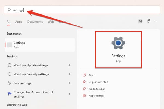The height and width of the screenshot is (109, 164).
Task: Click the Windows Security shield icon
Action: [x=10, y=74]
